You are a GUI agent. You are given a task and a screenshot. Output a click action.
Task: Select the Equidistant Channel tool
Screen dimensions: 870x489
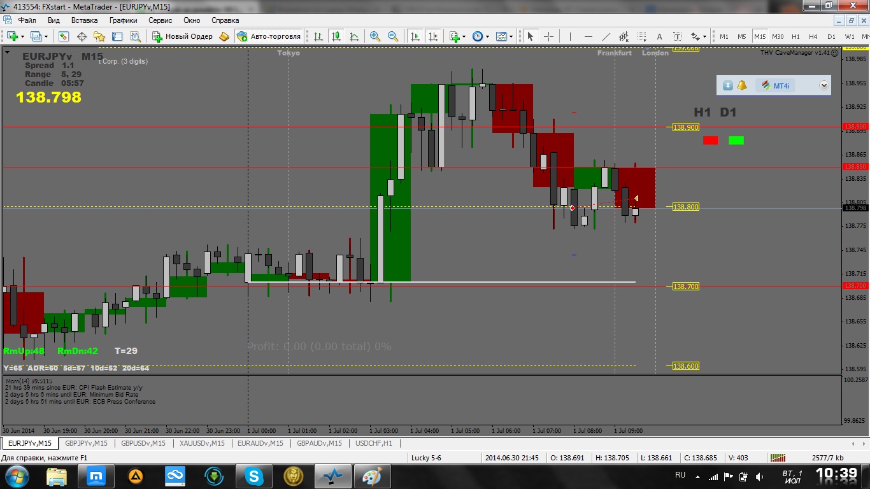624,36
